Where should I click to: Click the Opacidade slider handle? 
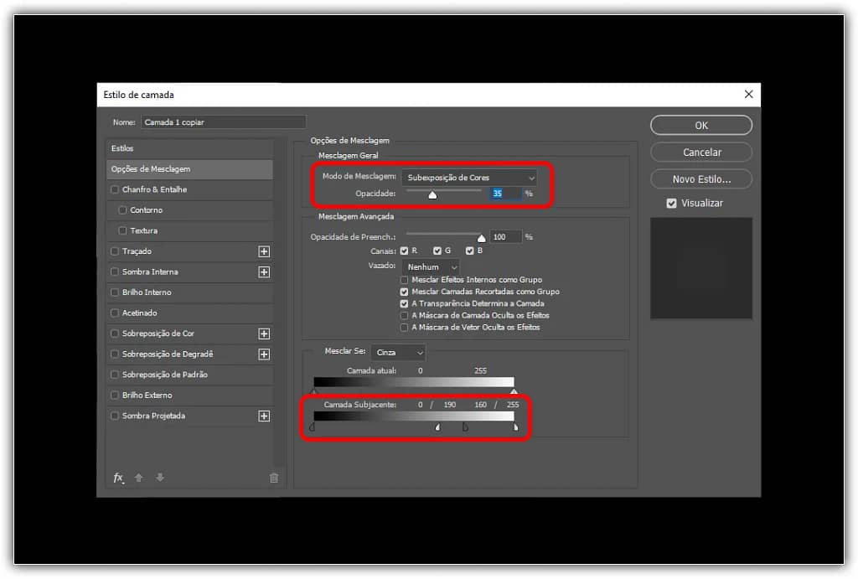point(432,195)
